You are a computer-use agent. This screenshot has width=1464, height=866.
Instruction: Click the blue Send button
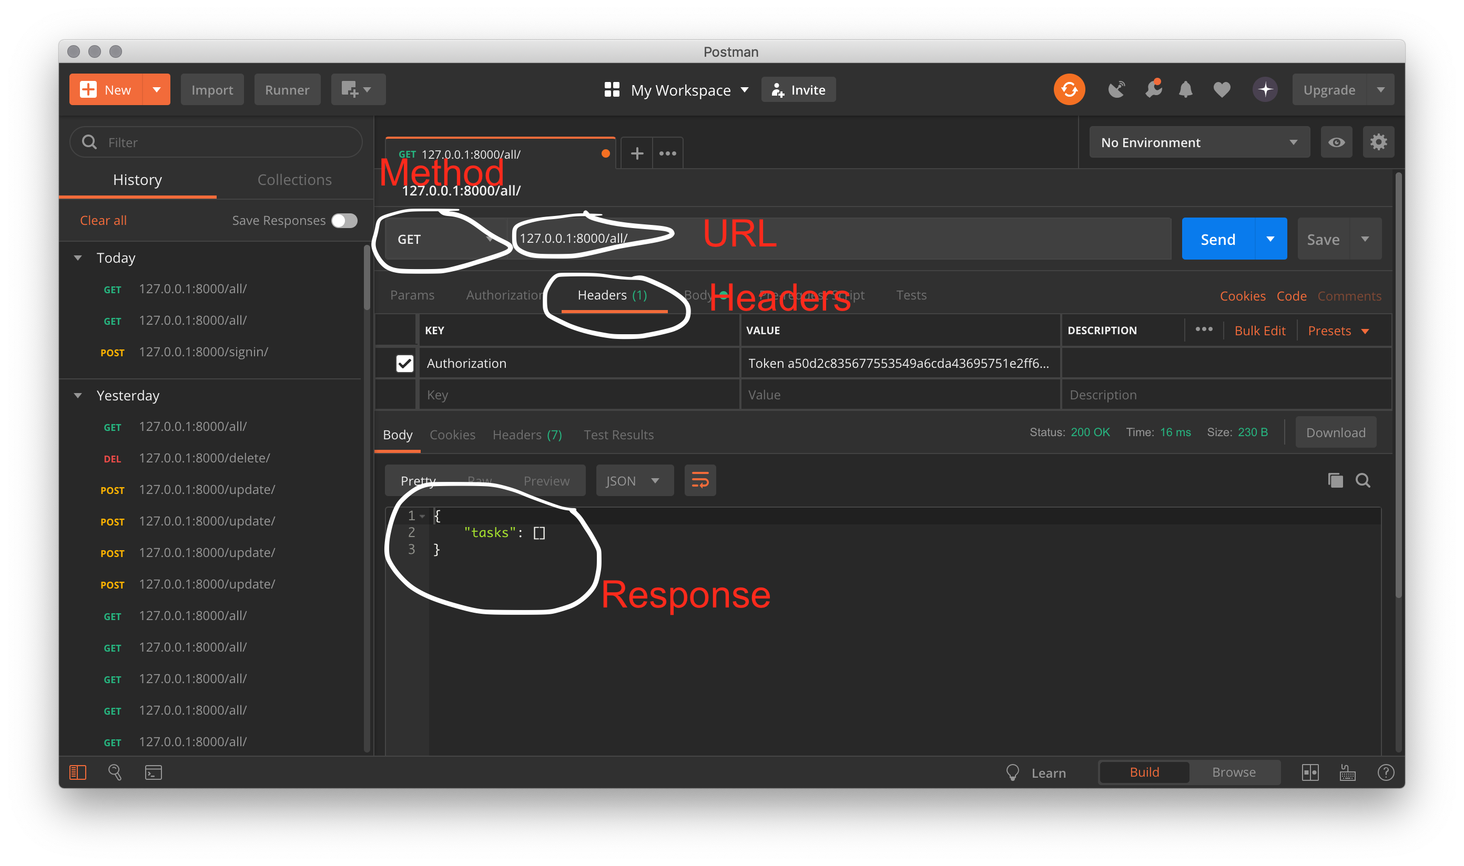coord(1217,239)
